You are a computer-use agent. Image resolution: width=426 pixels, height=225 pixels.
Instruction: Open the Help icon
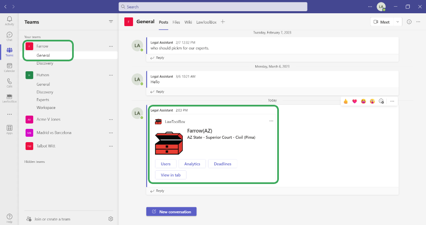pyautogui.click(x=9, y=218)
